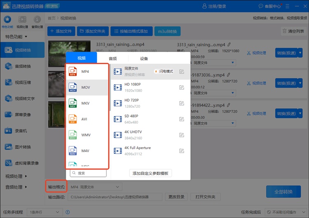Choose the MOV format icon

73,87
